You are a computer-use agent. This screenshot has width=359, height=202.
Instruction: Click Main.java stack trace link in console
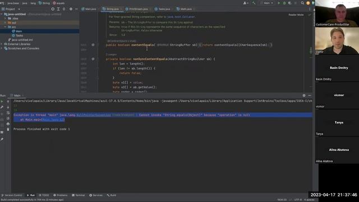click(x=53, y=120)
